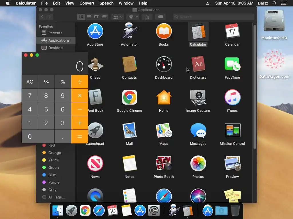
Task: Click the divide button on Calculator
Action: click(80, 82)
